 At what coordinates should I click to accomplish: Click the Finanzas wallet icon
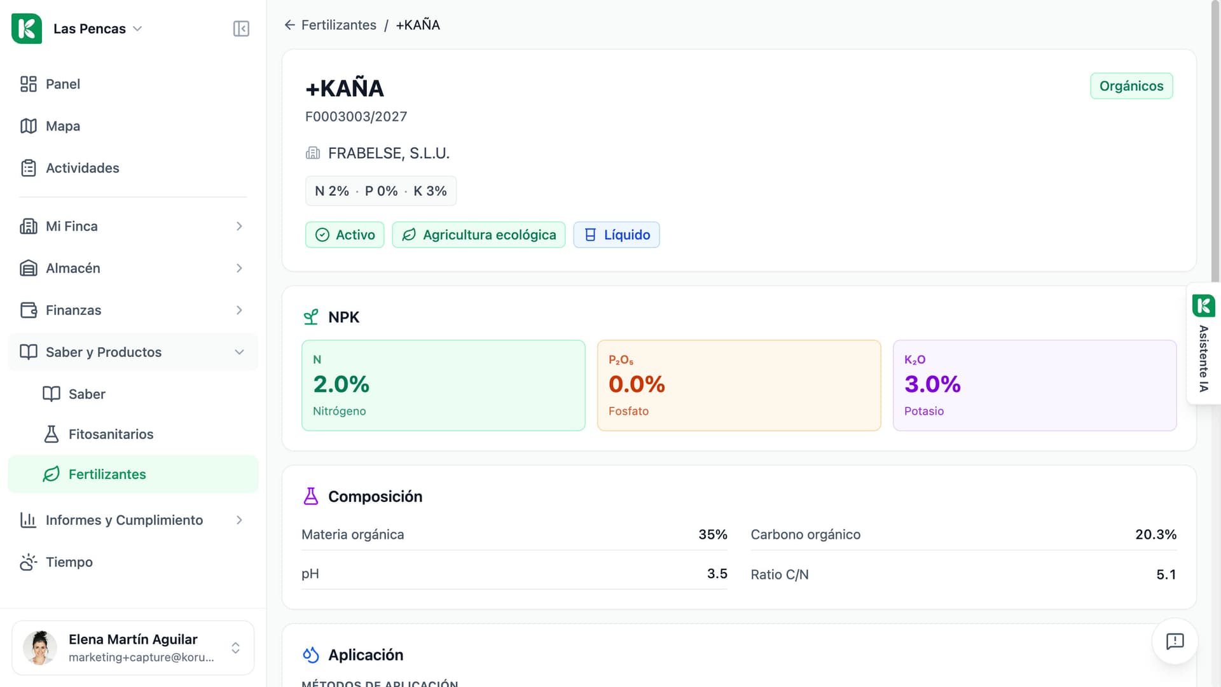(29, 310)
